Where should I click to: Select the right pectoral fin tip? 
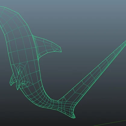click(17, 88)
